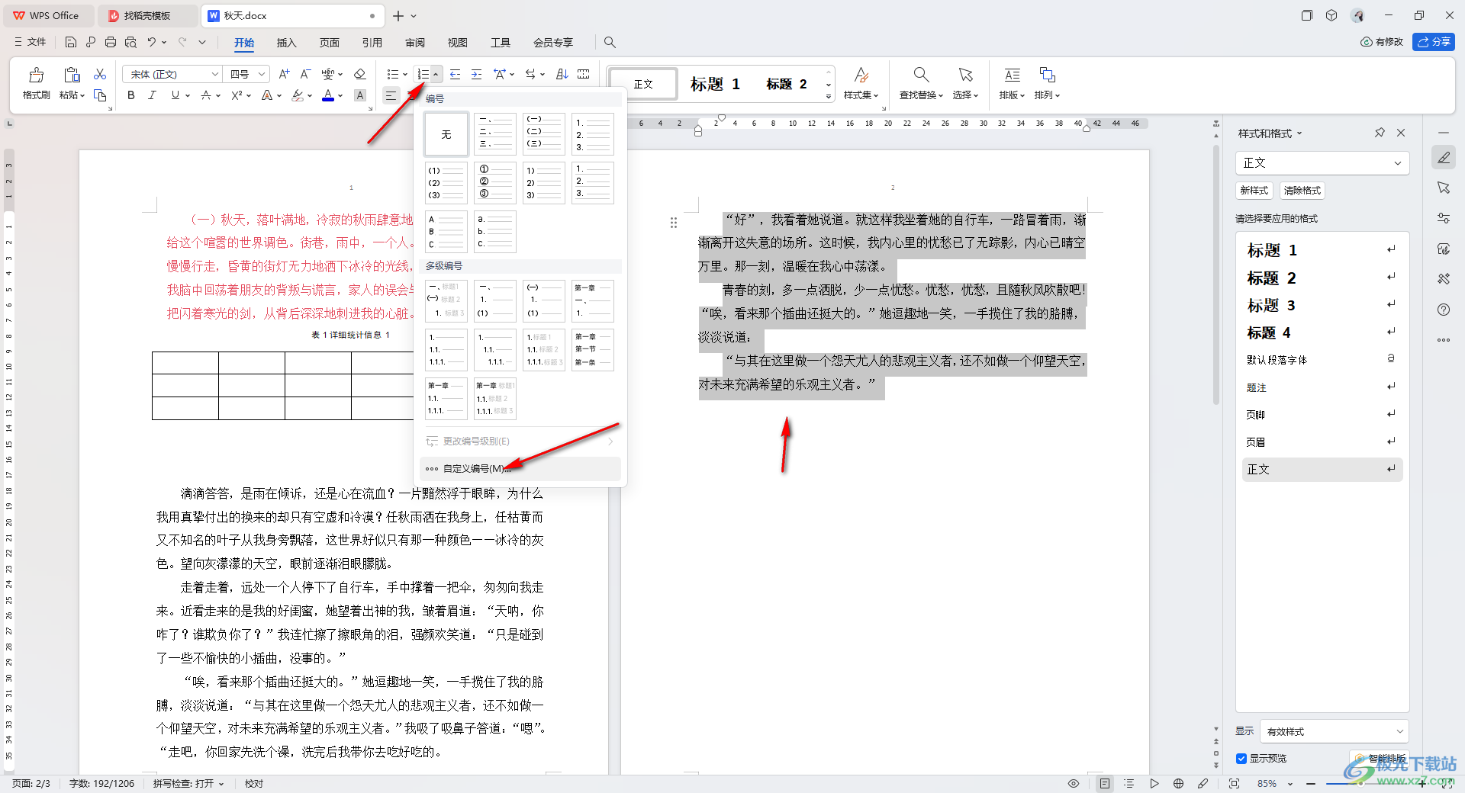Image resolution: width=1465 pixels, height=793 pixels.
Task: Select the circled numbers ①②③ numbering thumbnail
Action: (495, 183)
